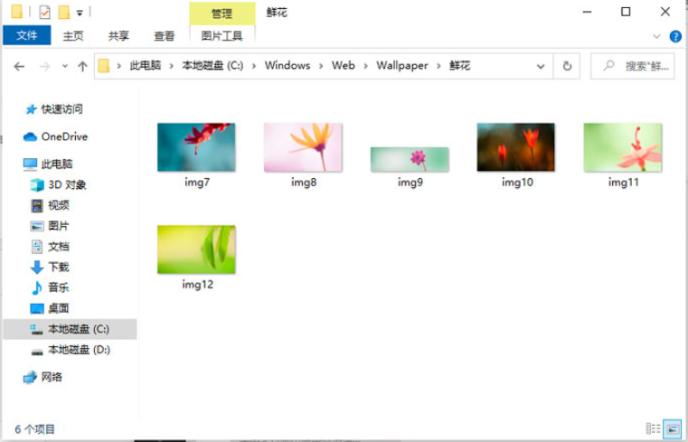This screenshot has height=442, width=688.
Task: Select the img8 orange flower thumbnail
Action: tap(303, 147)
